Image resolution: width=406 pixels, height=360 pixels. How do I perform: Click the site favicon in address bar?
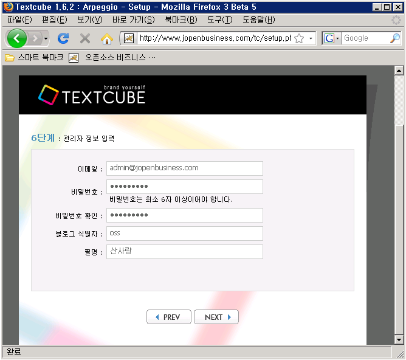[129, 38]
